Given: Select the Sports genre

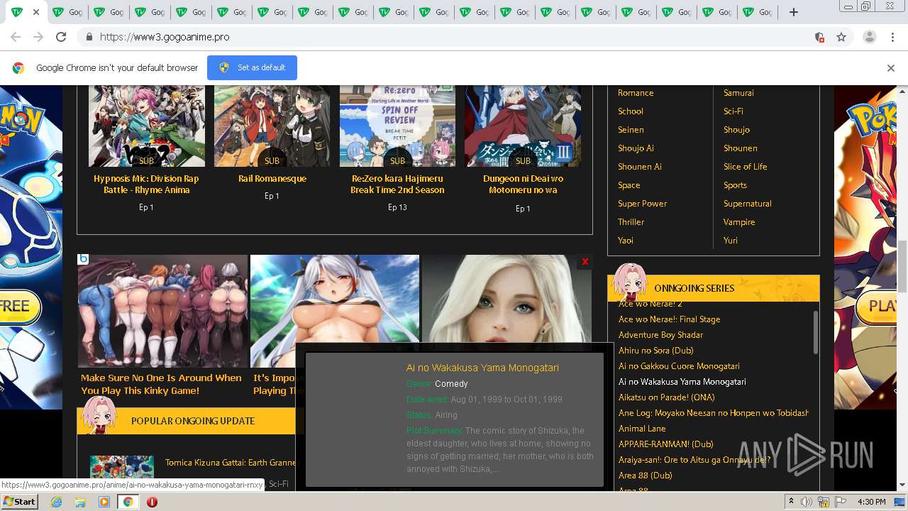Looking at the screenshot, I should click(x=735, y=185).
